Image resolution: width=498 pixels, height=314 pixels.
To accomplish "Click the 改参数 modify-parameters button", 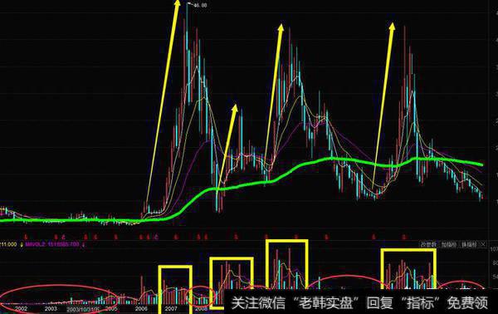I will tap(429, 244).
